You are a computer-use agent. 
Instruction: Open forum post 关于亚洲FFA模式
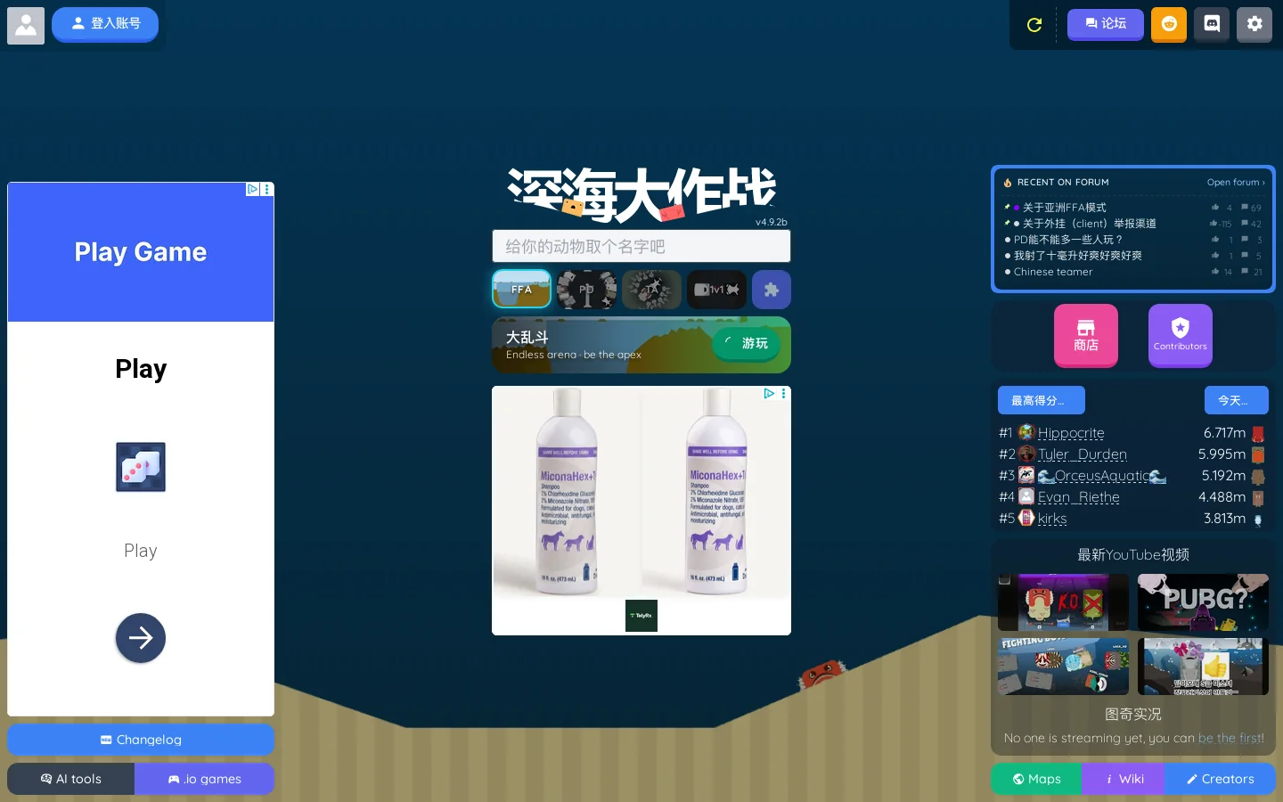tap(1064, 208)
